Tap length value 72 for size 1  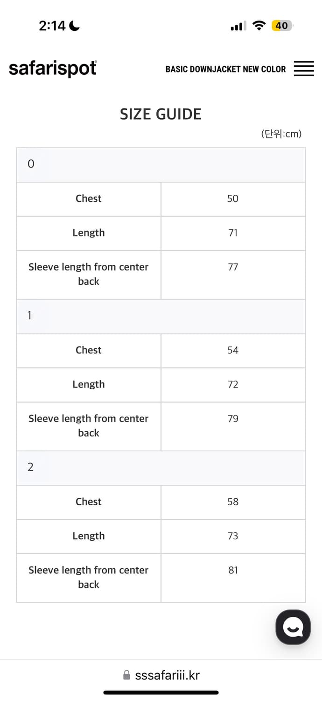coord(232,385)
